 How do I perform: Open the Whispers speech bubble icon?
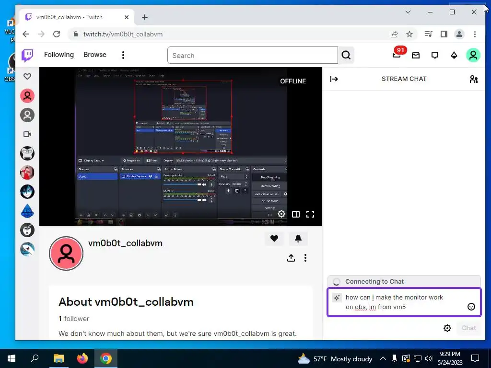434,56
